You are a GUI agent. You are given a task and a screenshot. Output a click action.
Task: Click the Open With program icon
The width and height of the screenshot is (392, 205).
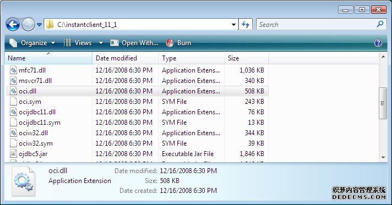tap(115, 43)
